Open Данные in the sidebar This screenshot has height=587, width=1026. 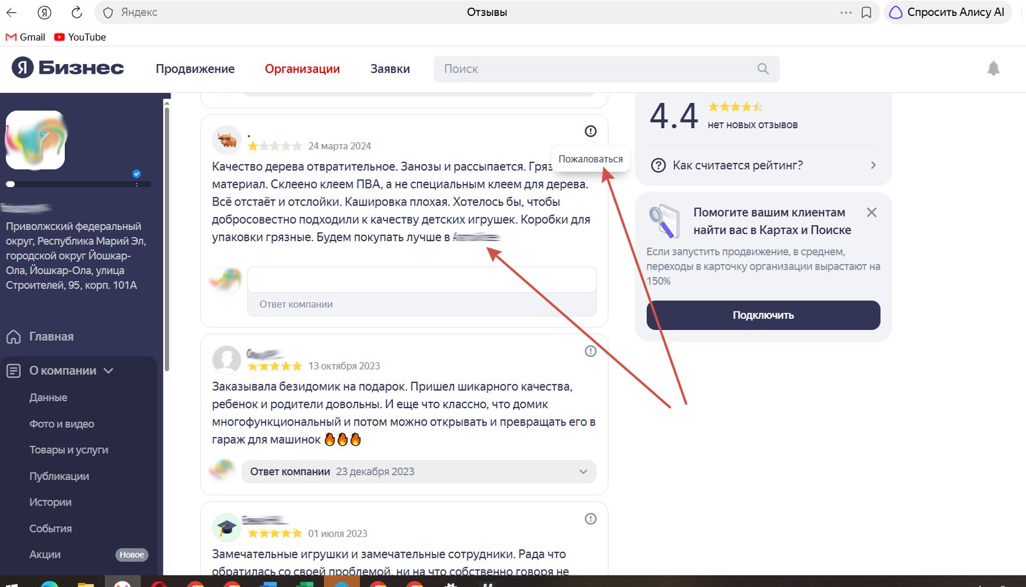click(x=48, y=397)
